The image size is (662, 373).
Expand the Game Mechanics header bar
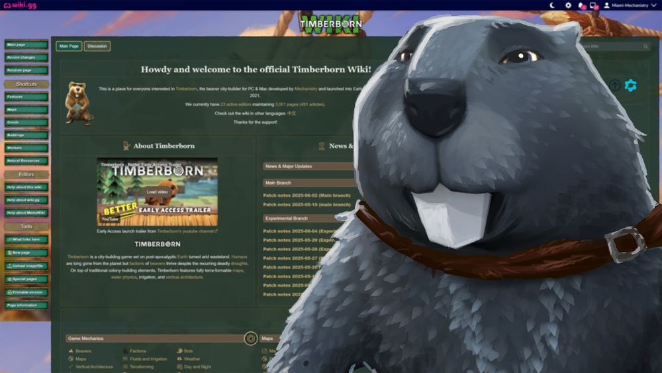(x=154, y=339)
